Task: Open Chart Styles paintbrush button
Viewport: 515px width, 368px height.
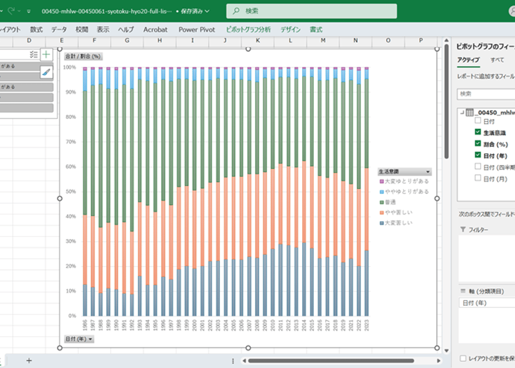Action: click(46, 71)
